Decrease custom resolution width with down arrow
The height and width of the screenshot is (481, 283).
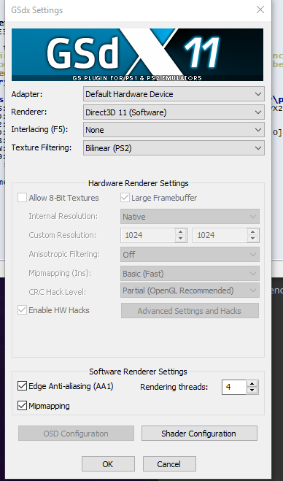[181, 239]
